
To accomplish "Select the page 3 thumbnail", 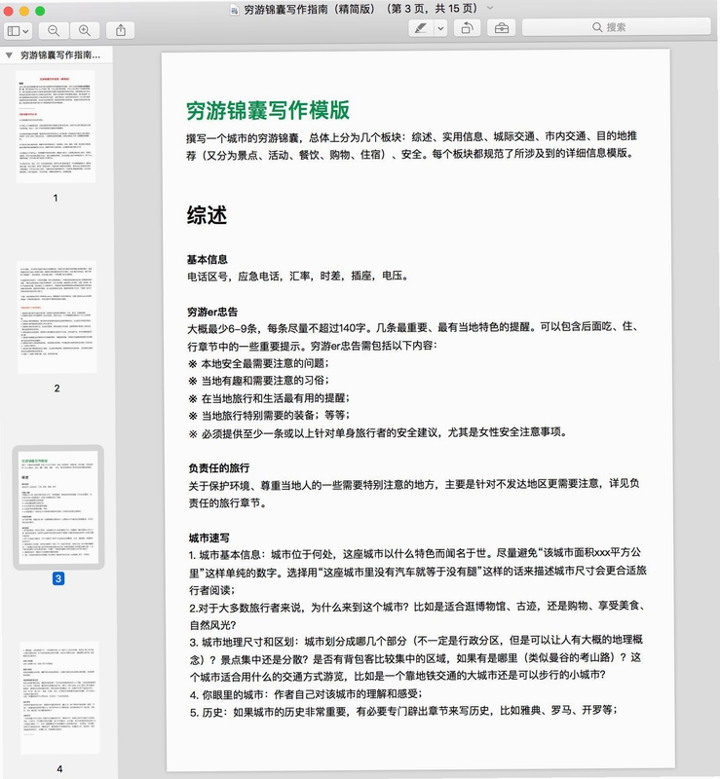I will point(58,507).
